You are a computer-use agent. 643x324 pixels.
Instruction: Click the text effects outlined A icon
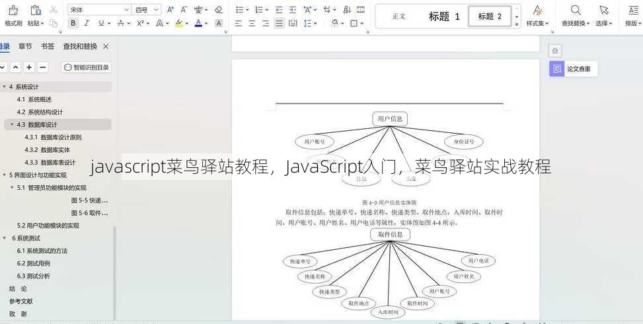(159, 23)
